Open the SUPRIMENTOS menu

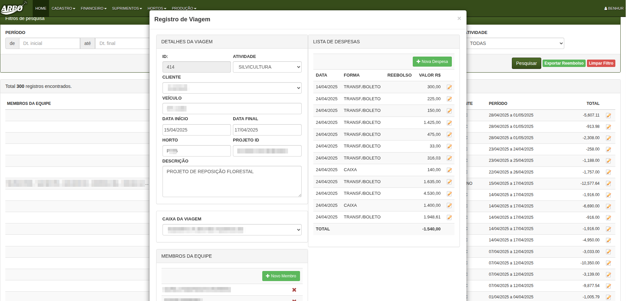pyautogui.click(x=127, y=8)
